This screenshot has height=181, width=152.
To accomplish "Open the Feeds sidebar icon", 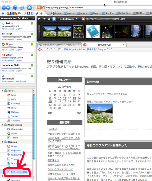I will tap(16, 14).
